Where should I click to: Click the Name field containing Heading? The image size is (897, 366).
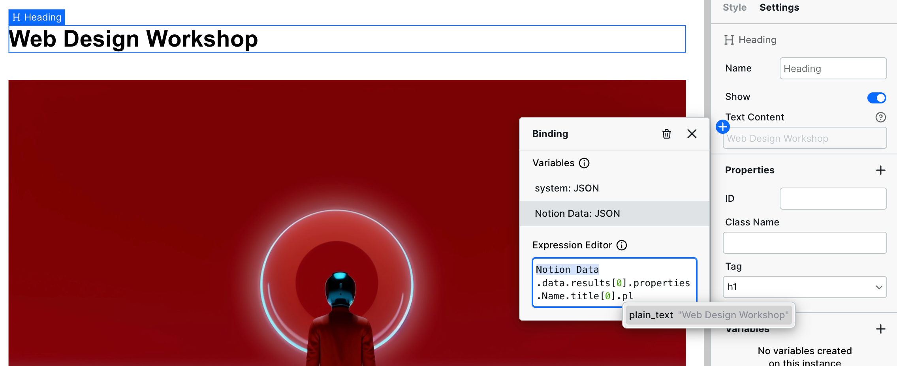[x=833, y=68]
